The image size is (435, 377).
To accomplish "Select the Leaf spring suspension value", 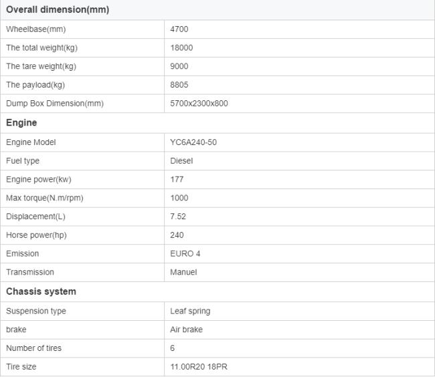I will [191, 311].
